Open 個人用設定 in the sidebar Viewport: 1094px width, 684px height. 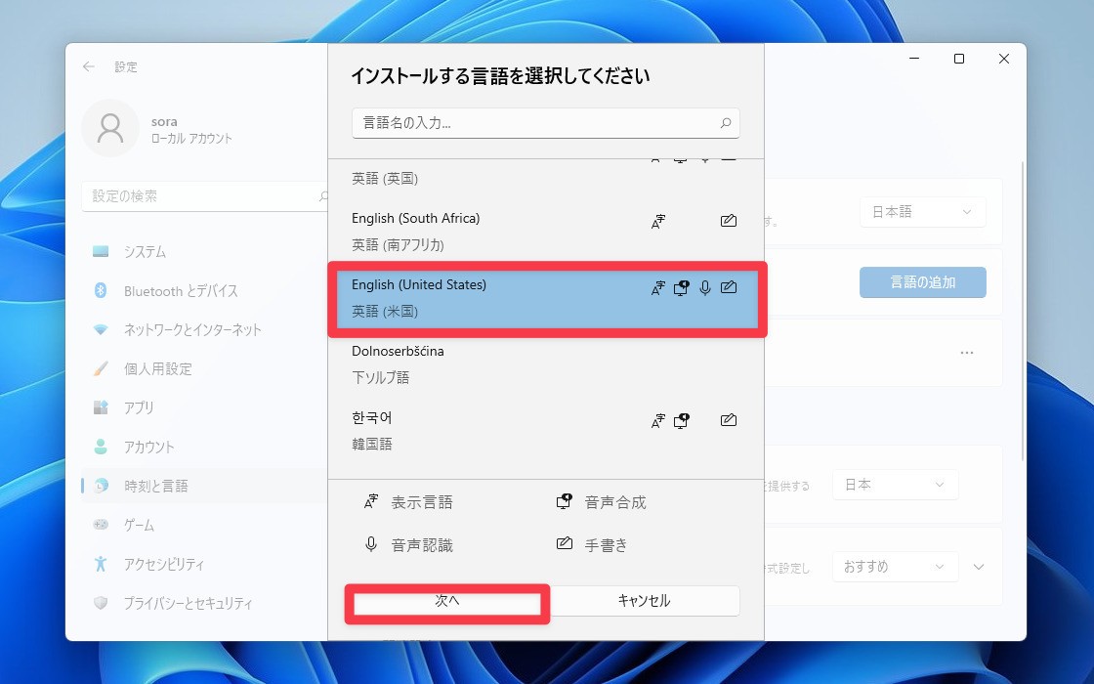coord(202,368)
